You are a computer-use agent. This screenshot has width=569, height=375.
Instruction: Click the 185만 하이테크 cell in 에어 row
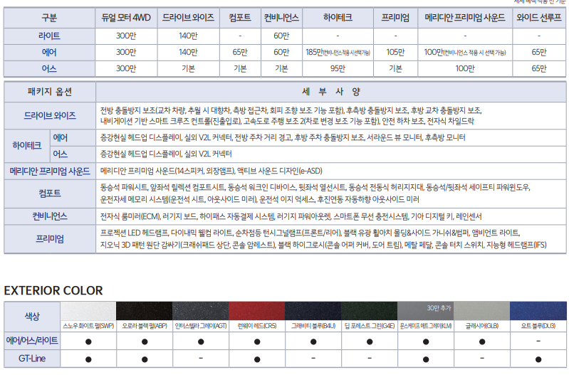point(338,52)
